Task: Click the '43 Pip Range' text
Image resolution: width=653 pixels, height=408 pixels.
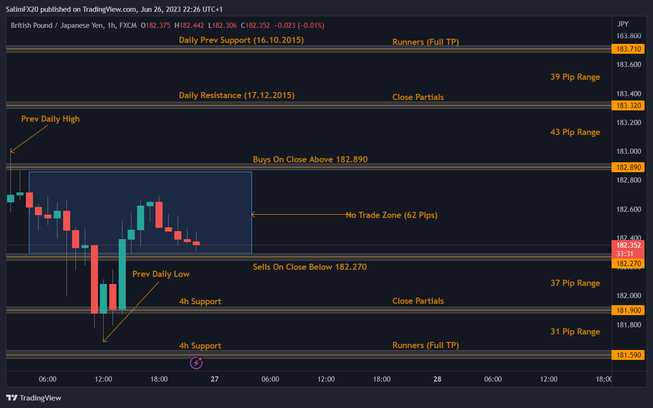Action: [x=575, y=132]
